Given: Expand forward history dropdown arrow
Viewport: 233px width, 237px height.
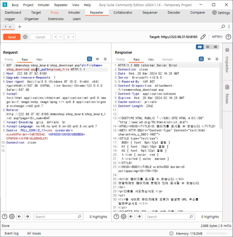Looking at the screenshot, I should tap(73, 37).
